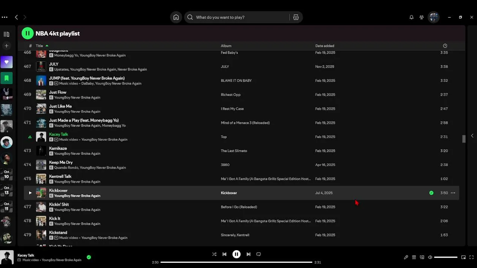Open I Rest My Case album link
This screenshot has width=477, height=268.
click(x=232, y=109)
